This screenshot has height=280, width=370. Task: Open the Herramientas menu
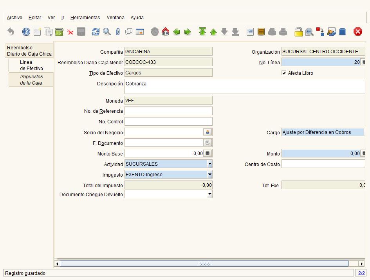point(85,18)
